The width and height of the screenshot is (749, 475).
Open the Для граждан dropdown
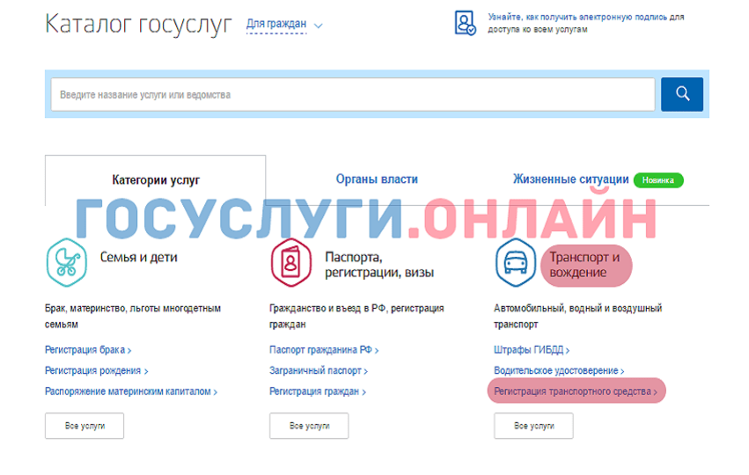[276, 24]
